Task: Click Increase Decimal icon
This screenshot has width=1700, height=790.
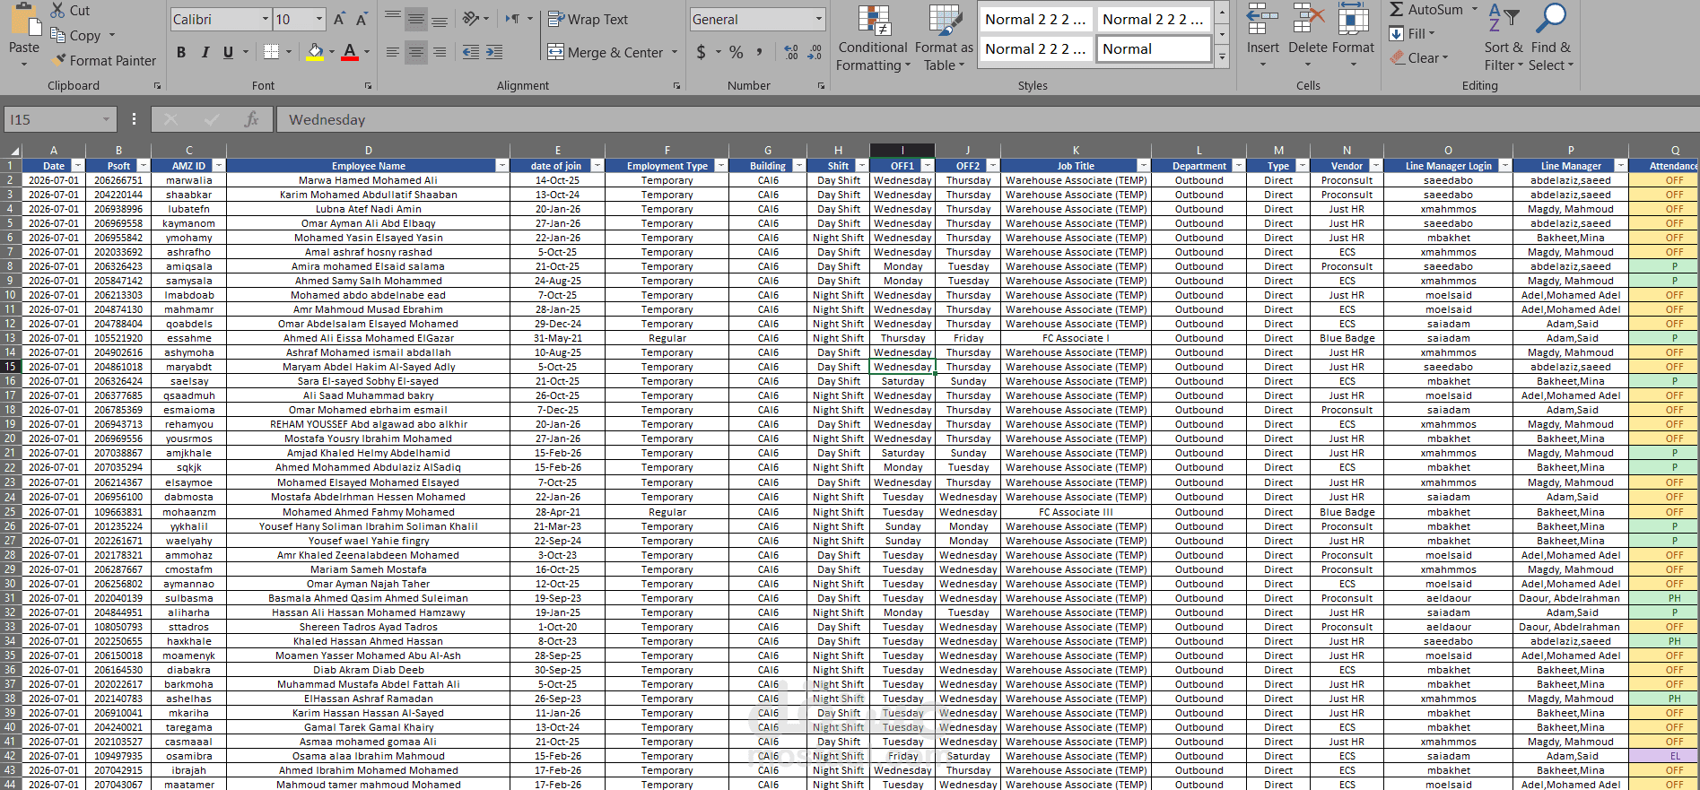Action: click(790, 52)
